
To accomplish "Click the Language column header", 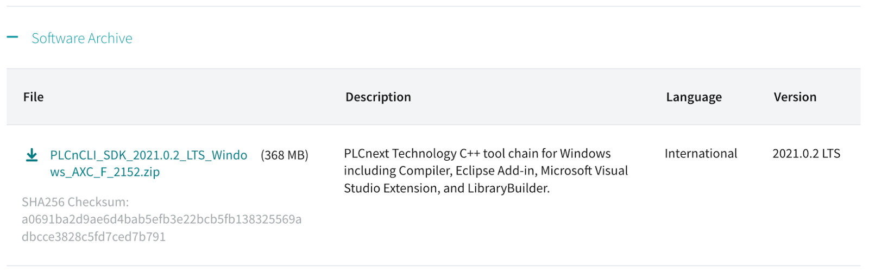I will point(694,97).
